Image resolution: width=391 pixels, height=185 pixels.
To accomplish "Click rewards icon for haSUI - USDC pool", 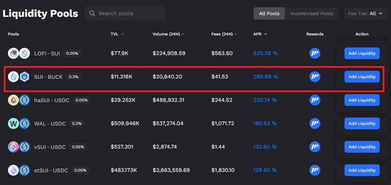I will coord(315,100).
